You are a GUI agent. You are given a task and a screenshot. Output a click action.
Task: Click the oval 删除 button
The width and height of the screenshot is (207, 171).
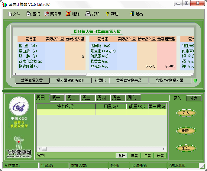(186, 131)
